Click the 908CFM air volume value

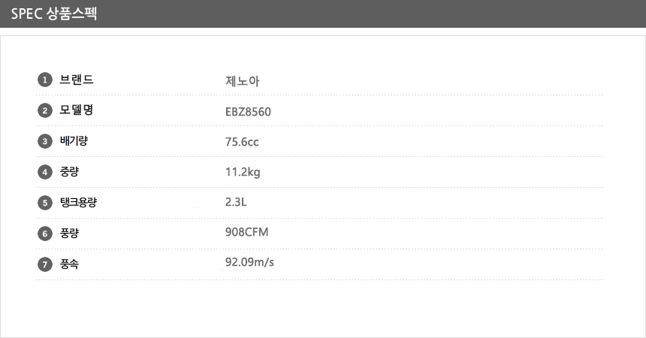[x=246, y=232]
